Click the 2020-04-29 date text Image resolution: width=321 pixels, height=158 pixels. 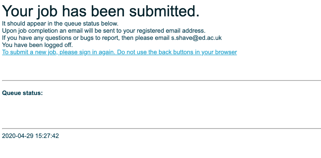17,136
